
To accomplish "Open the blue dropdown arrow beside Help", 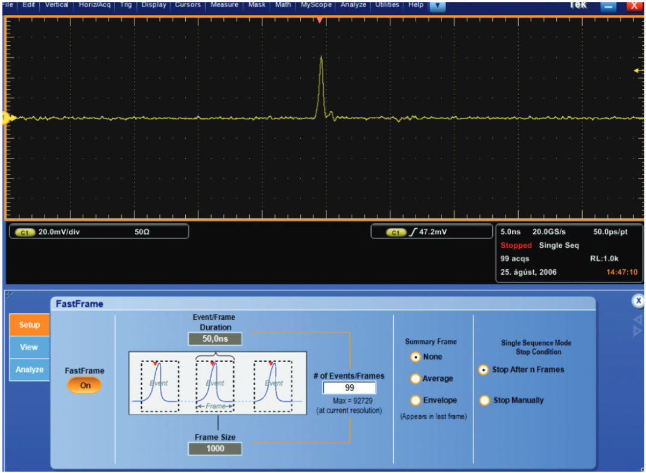I will (436, 5).
